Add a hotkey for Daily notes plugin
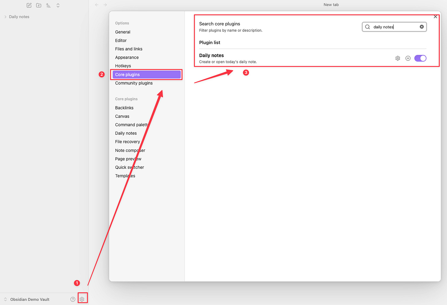Image resolution: width=447 pixels, height=305 pixels. 408,58
